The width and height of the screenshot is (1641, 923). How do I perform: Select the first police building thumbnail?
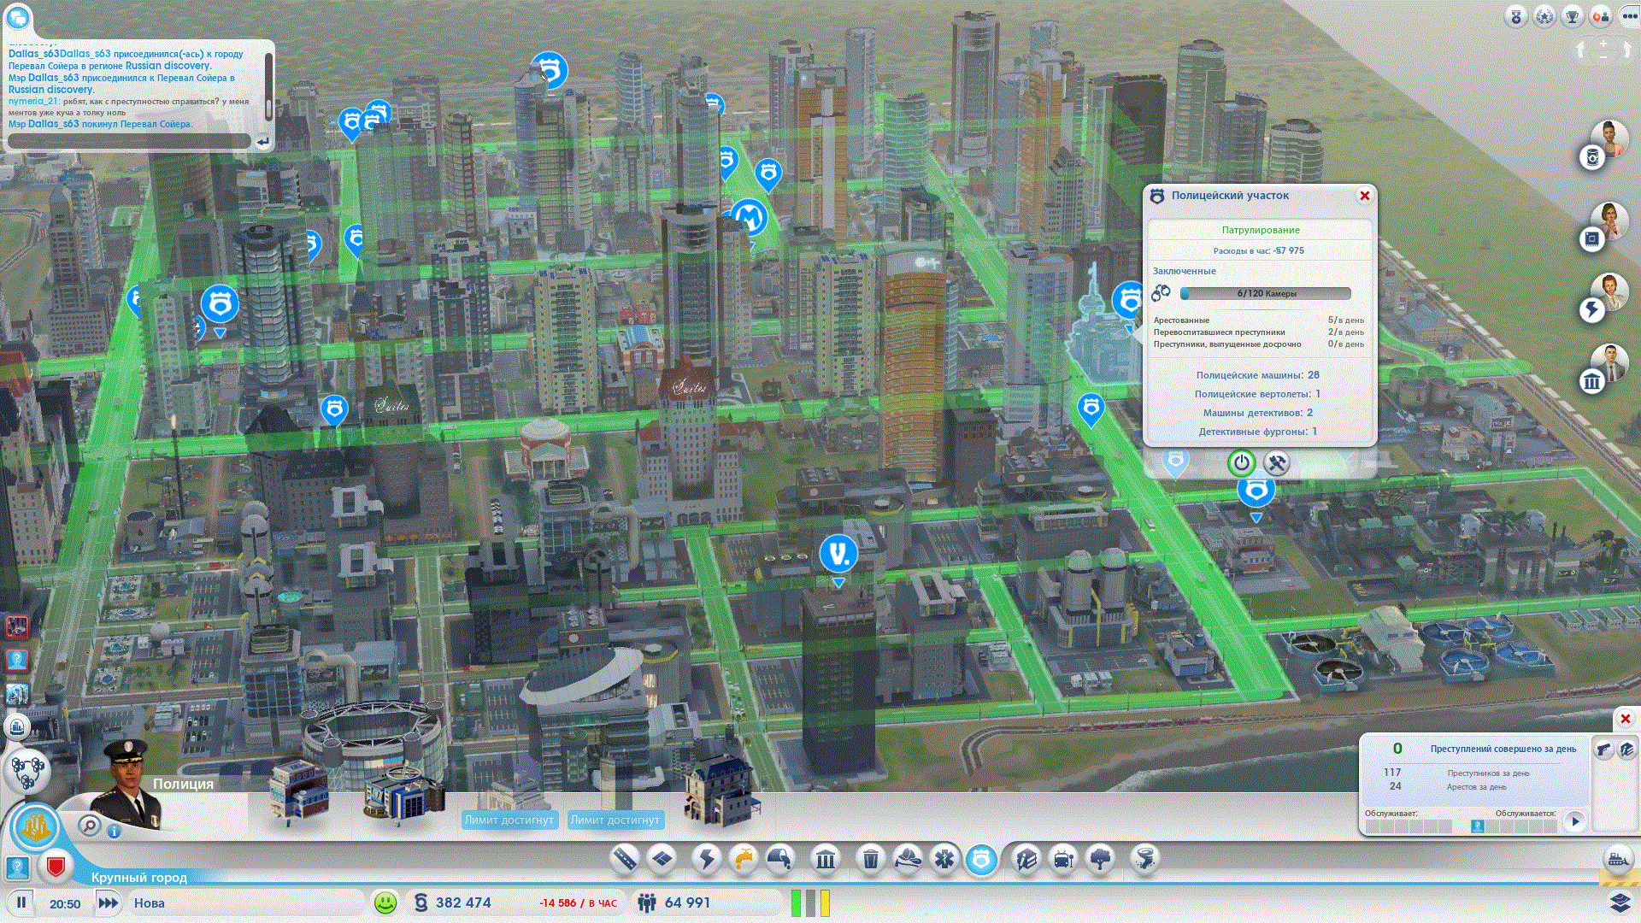(x=298, y=792)
